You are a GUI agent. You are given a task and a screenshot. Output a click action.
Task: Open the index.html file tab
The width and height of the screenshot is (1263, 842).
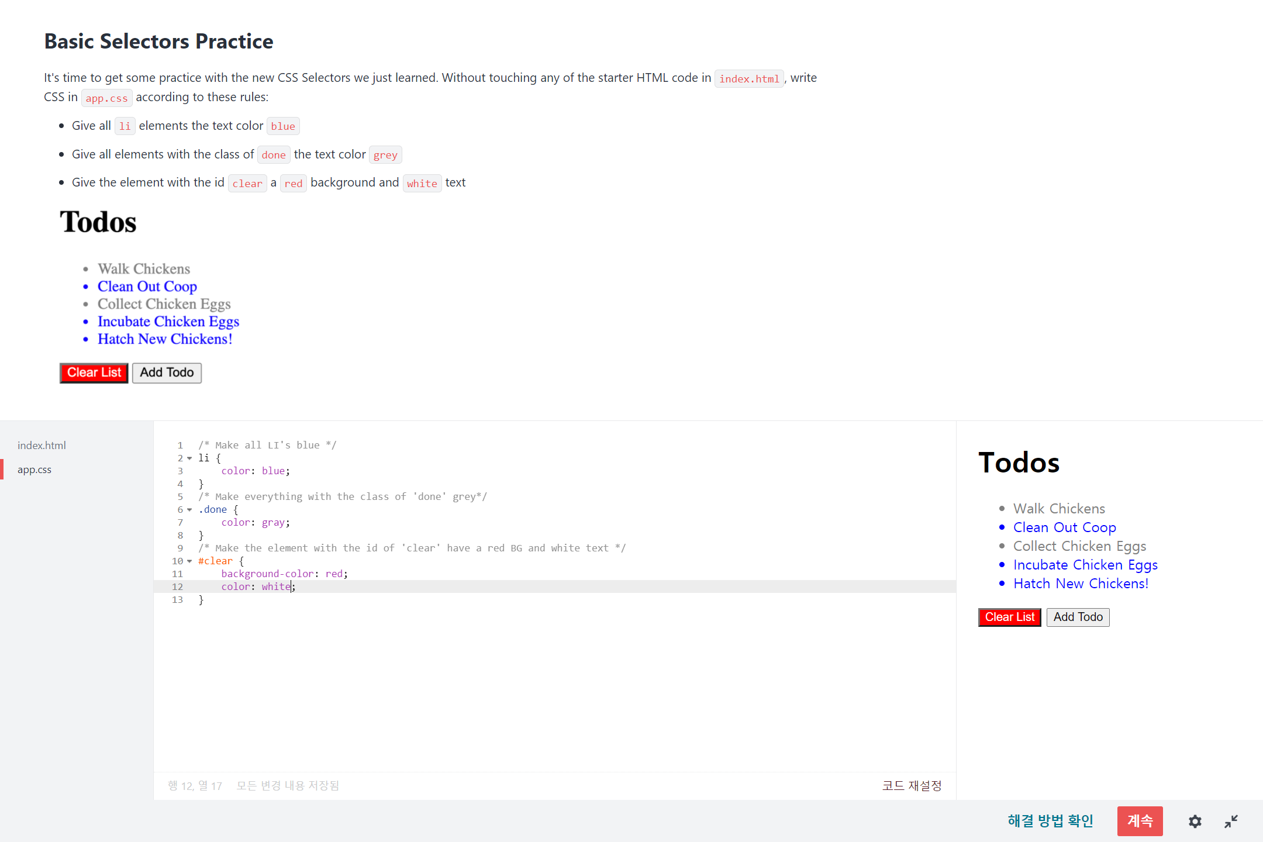click(42, 446)
